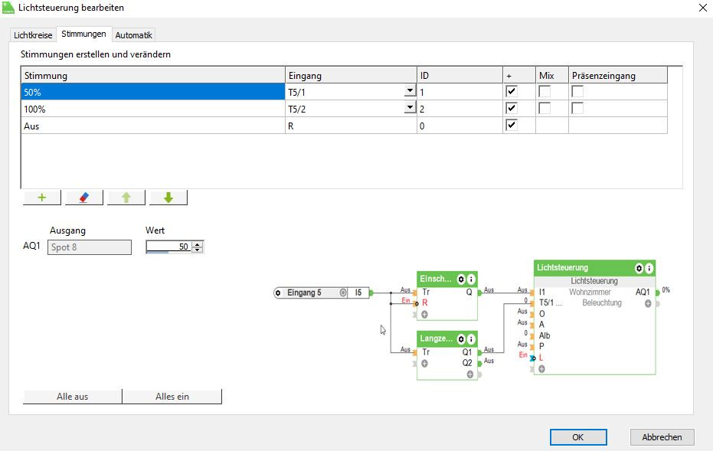Open info icon on the Lichtsteuerung block
713x451 pixels.
click(x=649, y=268)
